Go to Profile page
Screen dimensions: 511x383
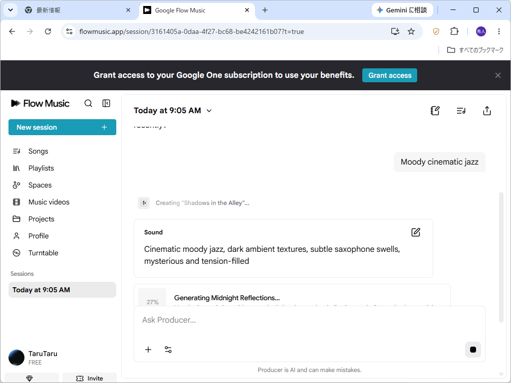coord(38,236)
